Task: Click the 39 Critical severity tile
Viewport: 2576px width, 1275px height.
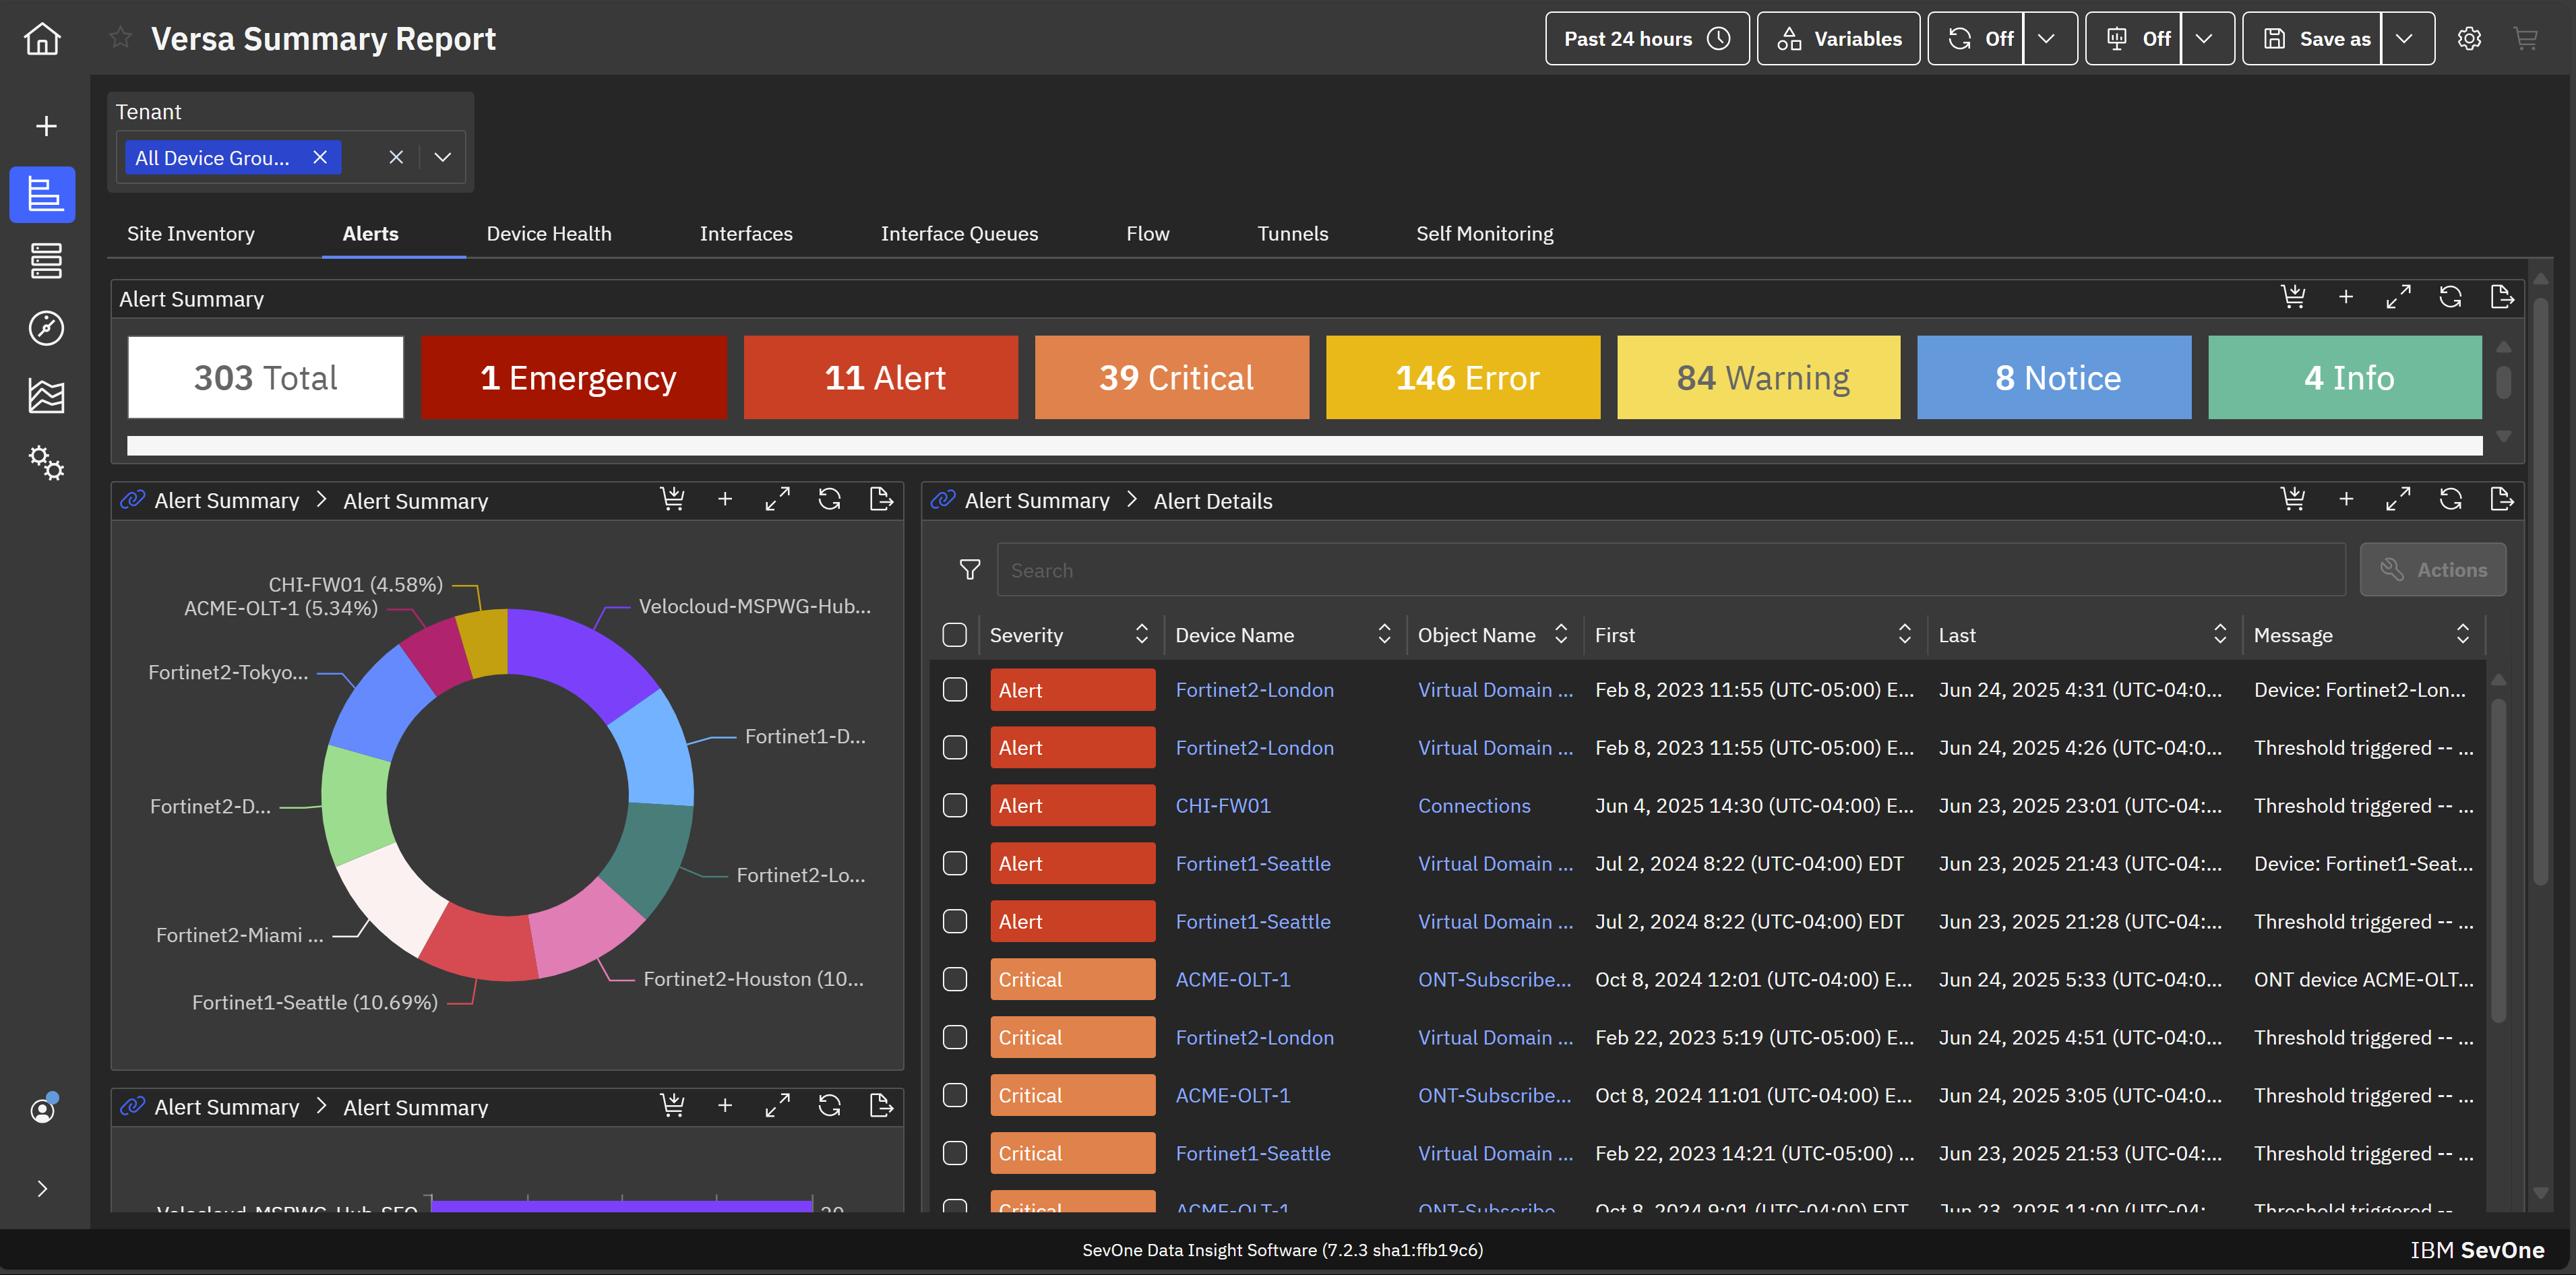Action: click(1171, 378)
